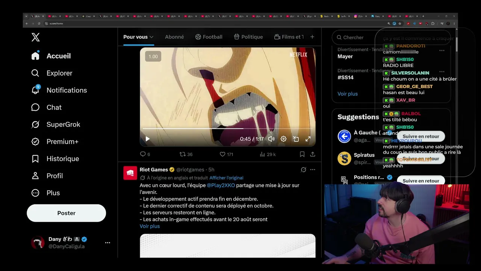Toggle picture-in-picture on the video
Viewport: 481px width, 271px height.
[296, 139]
